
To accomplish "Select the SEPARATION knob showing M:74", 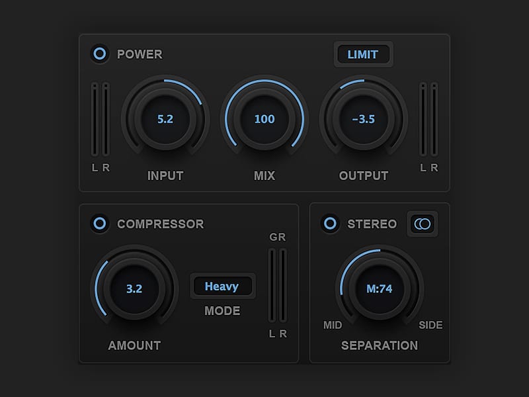I will coord(380,288).
